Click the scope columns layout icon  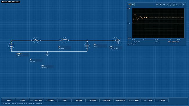click(x=174, y=5)
